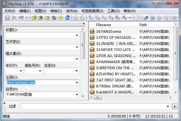The image size is (181, 121).
Task: Click the Actions letter A icon
Action: pos(125,18)
